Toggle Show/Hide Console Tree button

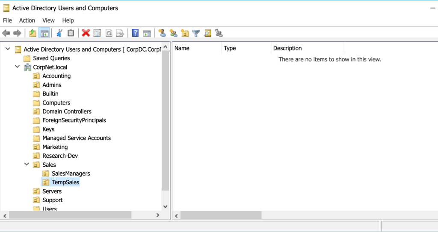[x=44, y=33]
